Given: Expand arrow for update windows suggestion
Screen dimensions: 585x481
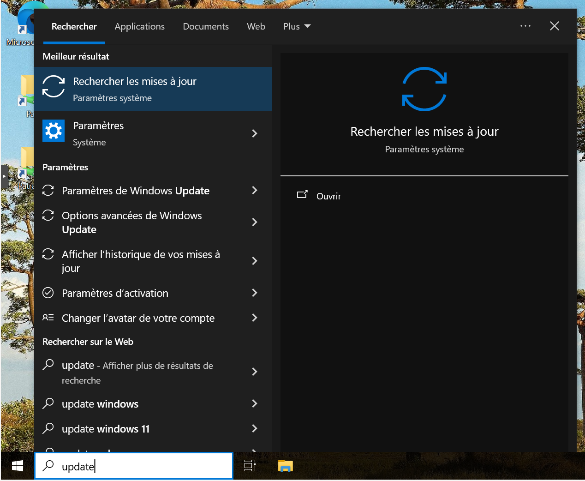Looking at the screenshot, I should pyautogui.click(x=255, y=403).
